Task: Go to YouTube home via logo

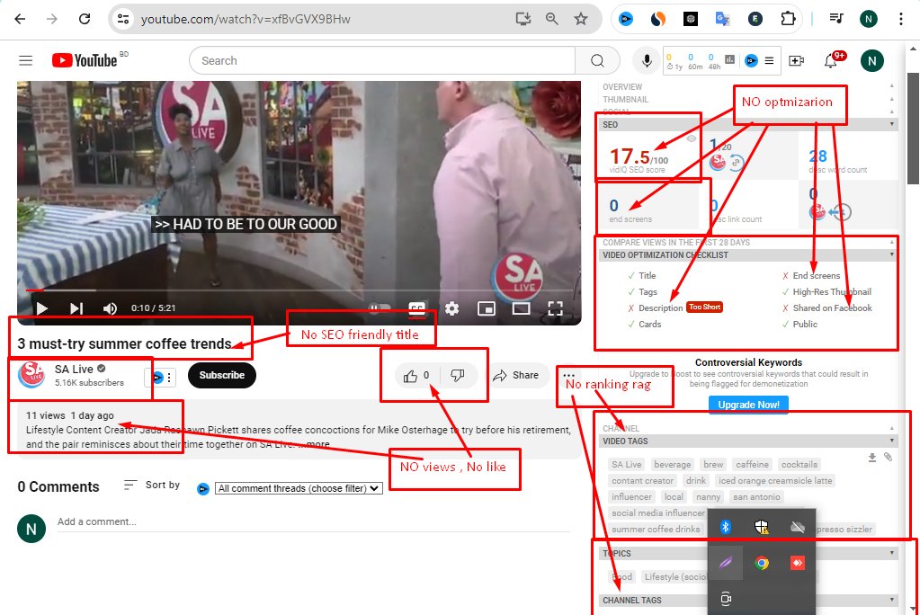Action: click(85, 60)
